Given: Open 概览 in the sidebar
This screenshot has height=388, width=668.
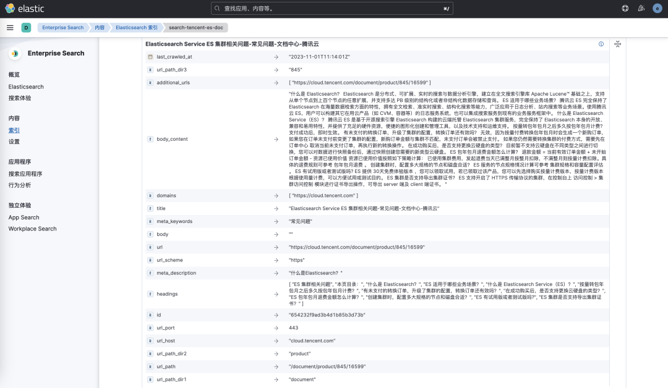Looking at the screenshot, I should click(x=14, y=75).
